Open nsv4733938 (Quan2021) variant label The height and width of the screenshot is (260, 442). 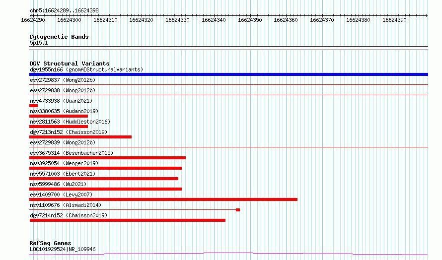61,101
